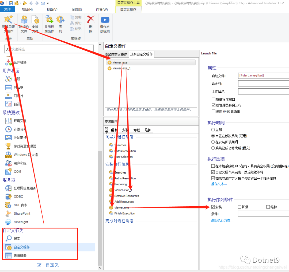This screenshot has height=272, width=289.
Task: Open the Silverlight page
Action: click(17, 222)
